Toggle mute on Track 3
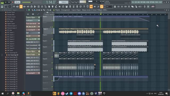This screenshot has height=96, width=170. click(x=52, y=33)
